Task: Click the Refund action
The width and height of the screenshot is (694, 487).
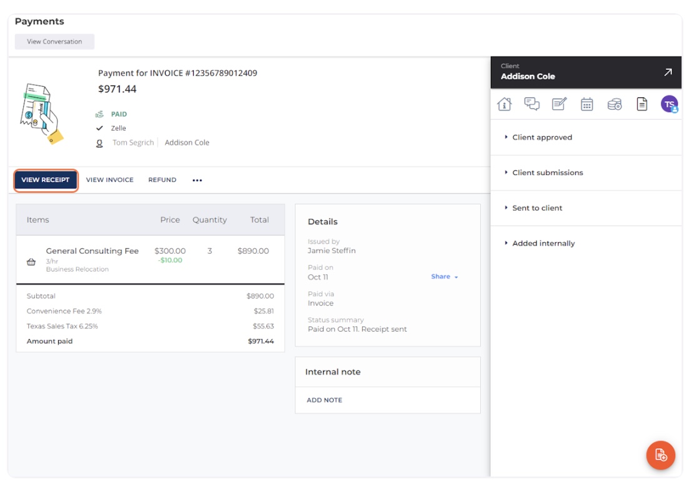Action: pos(162,180)
